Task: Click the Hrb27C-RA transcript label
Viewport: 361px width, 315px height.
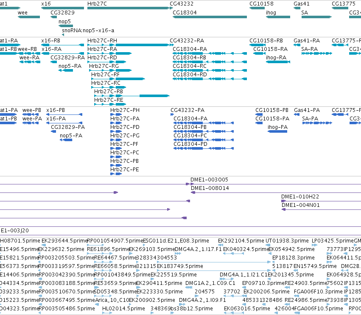Action: pos(102,49)
